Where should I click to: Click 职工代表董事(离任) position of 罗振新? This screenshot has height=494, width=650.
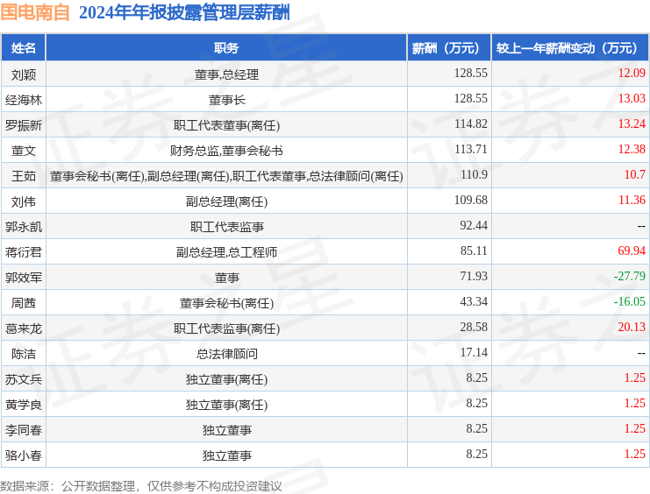click(226, 125)
